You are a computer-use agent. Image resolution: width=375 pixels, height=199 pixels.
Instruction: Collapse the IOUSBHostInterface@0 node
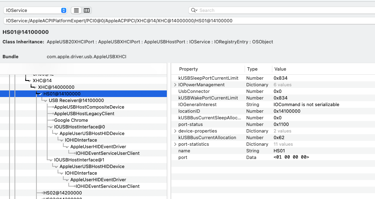[x=51, y=127]
